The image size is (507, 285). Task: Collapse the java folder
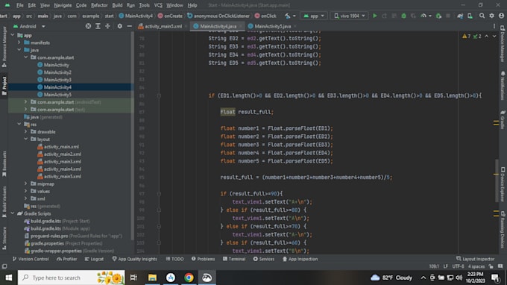[x=19, y=50]
